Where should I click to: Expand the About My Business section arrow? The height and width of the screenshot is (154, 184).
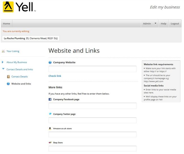(3, 62)
